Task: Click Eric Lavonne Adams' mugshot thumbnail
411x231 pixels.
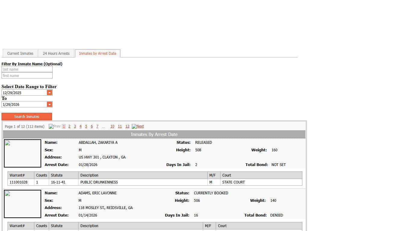Action: pos(23,204)
